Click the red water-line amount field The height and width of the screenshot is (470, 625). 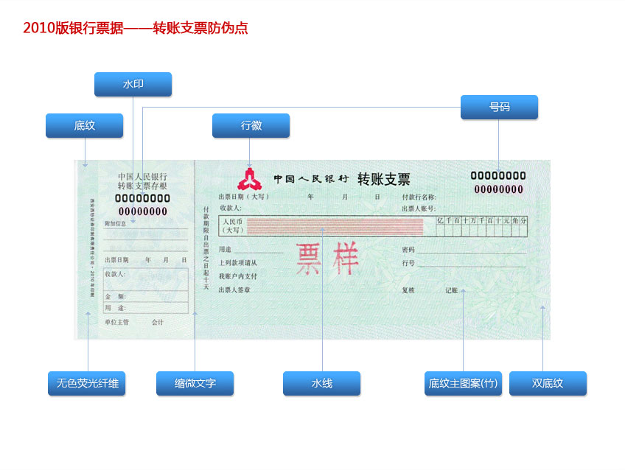coord(335,226)
